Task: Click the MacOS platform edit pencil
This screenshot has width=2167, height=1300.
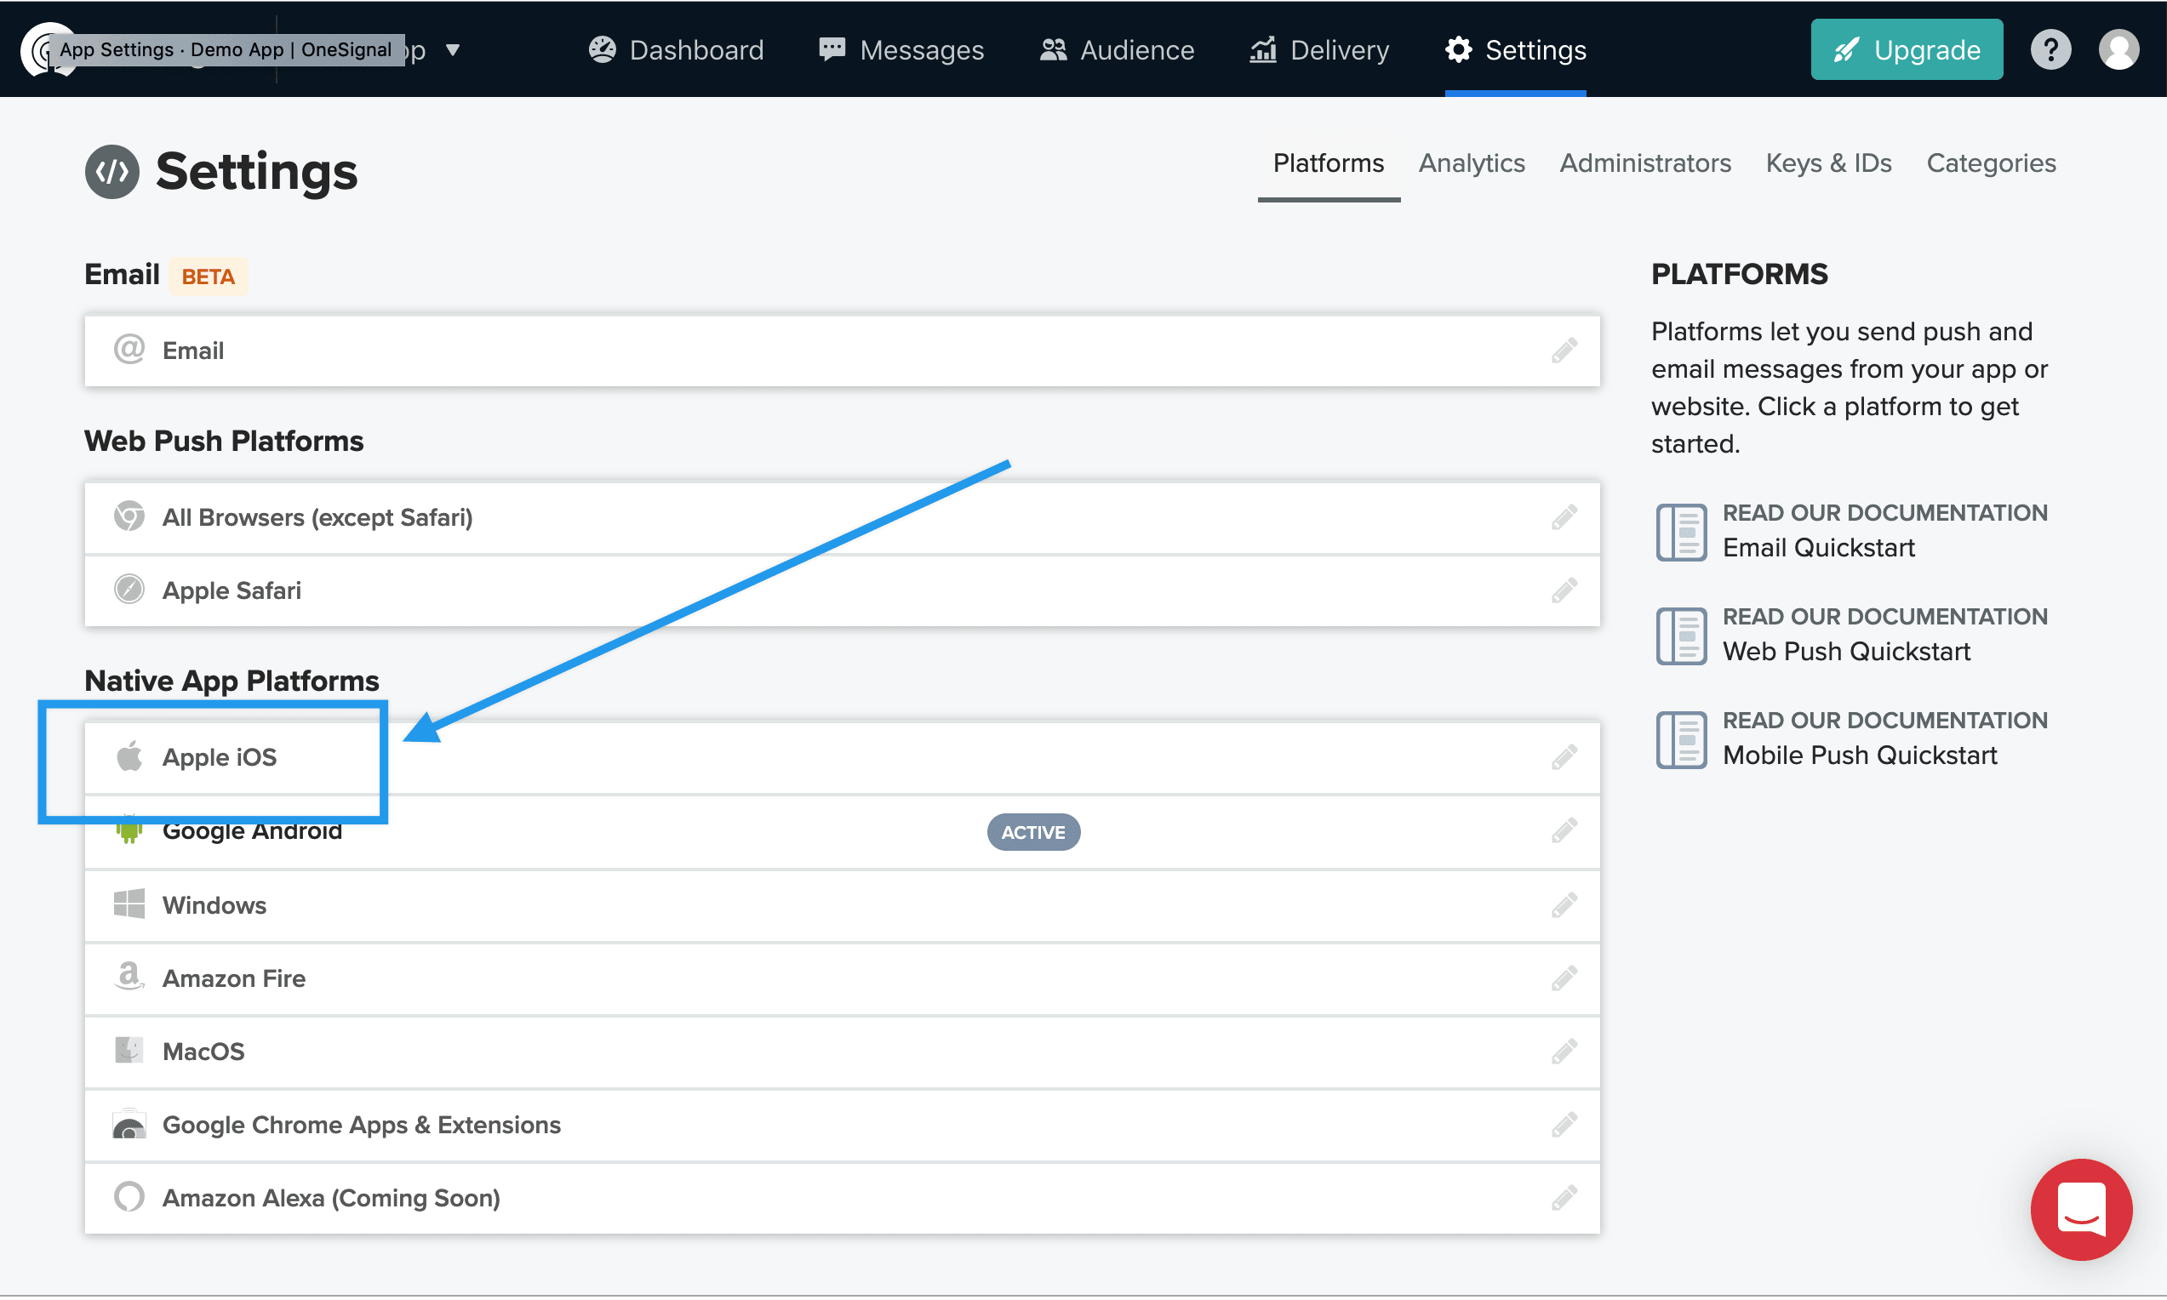Action: coord(1564,1052)
